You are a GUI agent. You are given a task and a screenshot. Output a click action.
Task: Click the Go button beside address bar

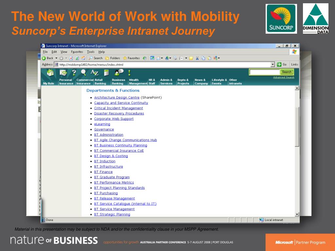tap(282, 64)
